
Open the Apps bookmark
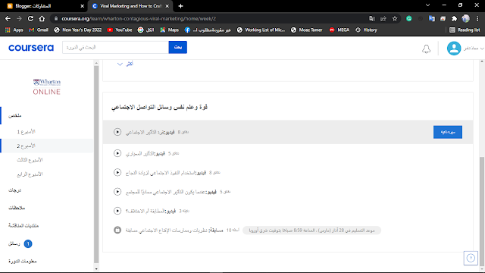click(x=14, y=30)
